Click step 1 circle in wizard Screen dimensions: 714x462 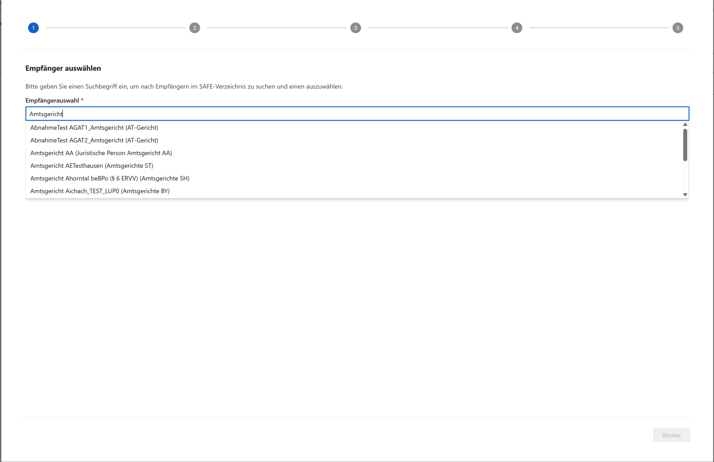tap(33, 28)
